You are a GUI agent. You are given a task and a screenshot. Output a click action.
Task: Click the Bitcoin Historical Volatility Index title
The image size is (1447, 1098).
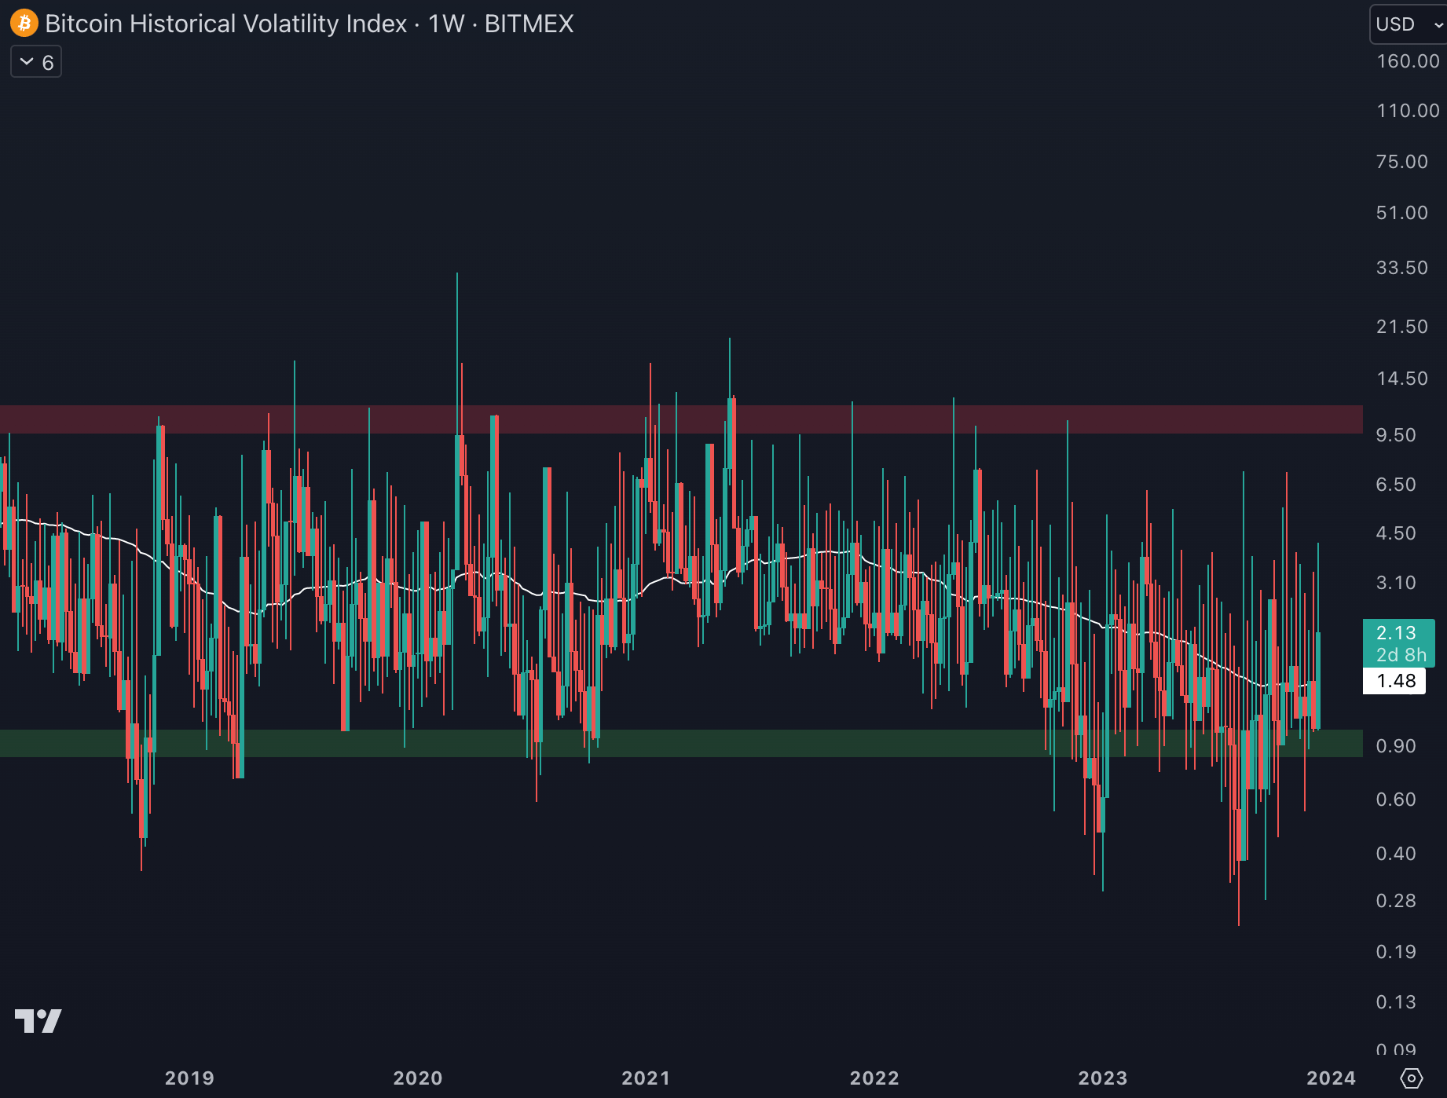coord(226,24)
